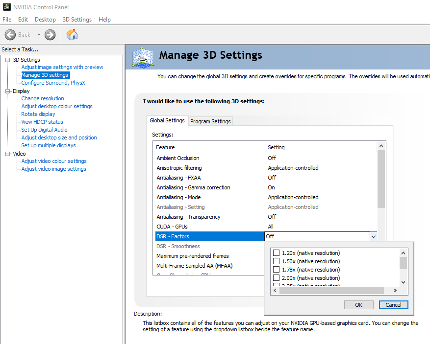Click the Forward arrow icon
Image resolution: width=430 pixels, height=344 pixels.
tap(50, 35)
